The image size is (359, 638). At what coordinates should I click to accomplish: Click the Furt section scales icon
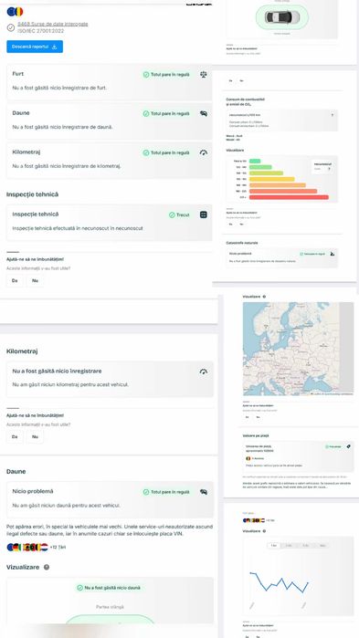click(x=204, y=75)
